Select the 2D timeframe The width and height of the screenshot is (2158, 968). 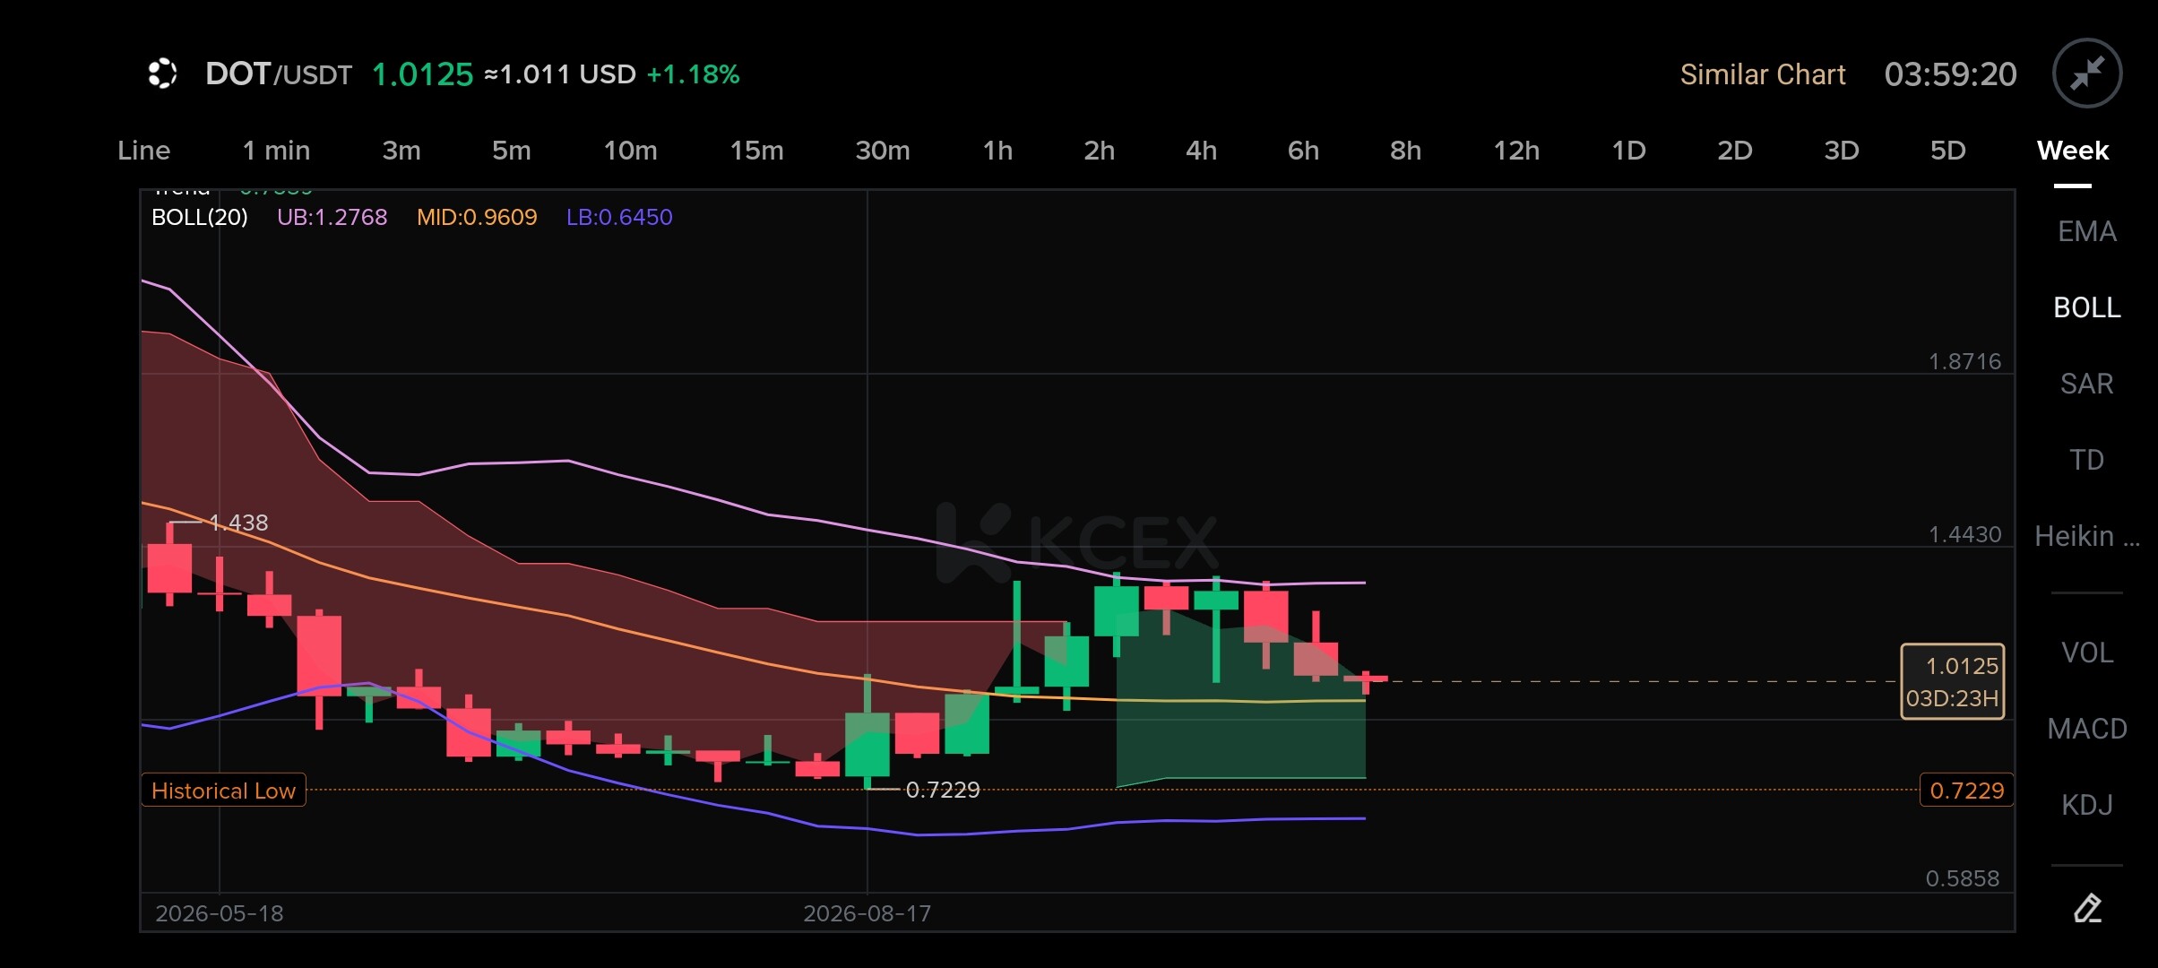pyautogui.click(x=1734, y=150)
